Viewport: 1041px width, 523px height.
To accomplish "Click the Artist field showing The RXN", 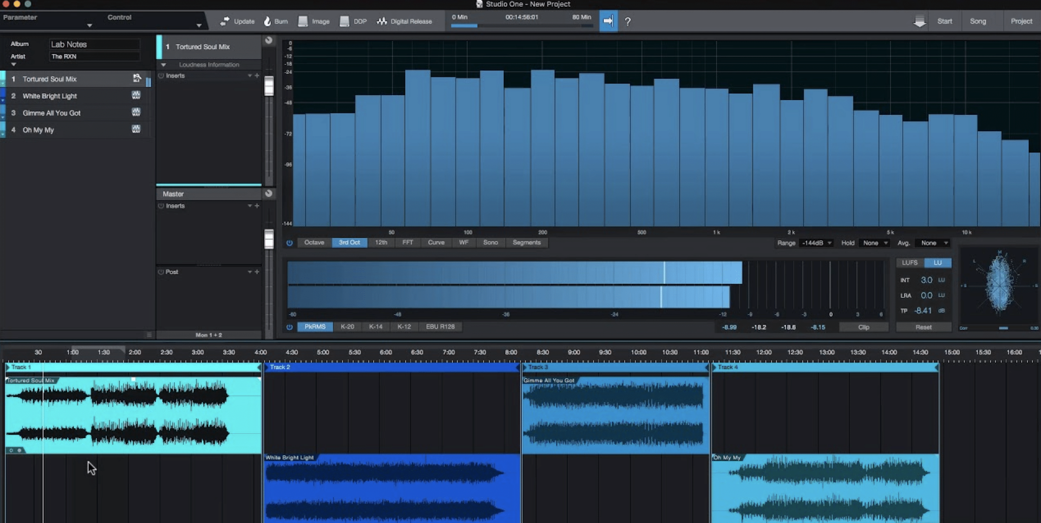I will click(x=94, y=56).
